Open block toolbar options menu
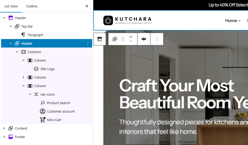This screenshot has width=248, height=145. tap(157, 39)
